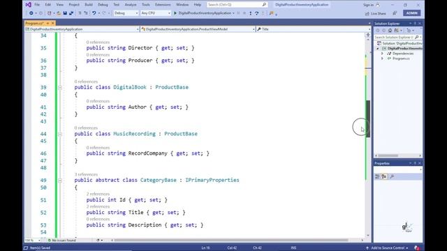This screenshot has height=251, width=447.
Task: Start the DigitalProductInventoryApplication run button
Action: pos(204,13)
